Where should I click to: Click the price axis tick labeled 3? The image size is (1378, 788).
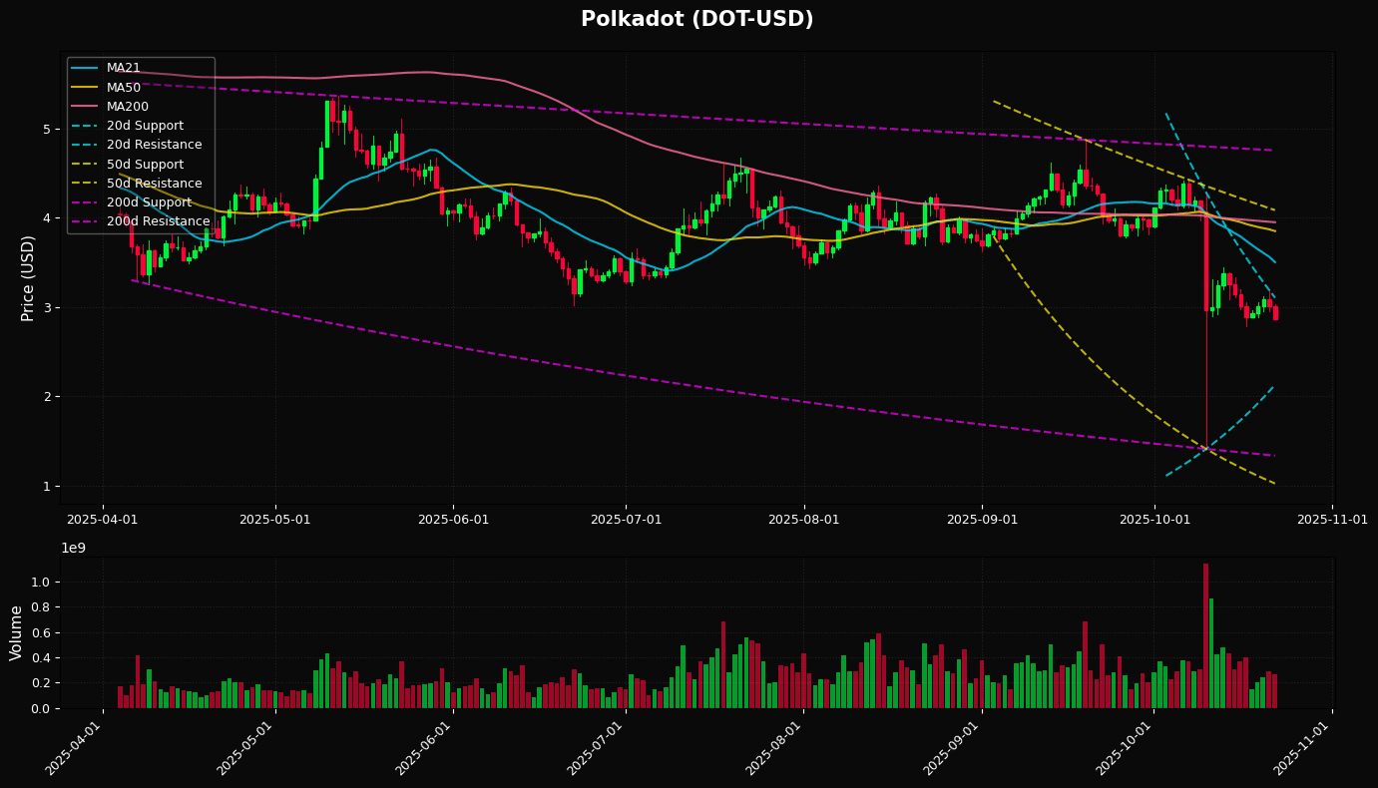click(x=45, y=308)
